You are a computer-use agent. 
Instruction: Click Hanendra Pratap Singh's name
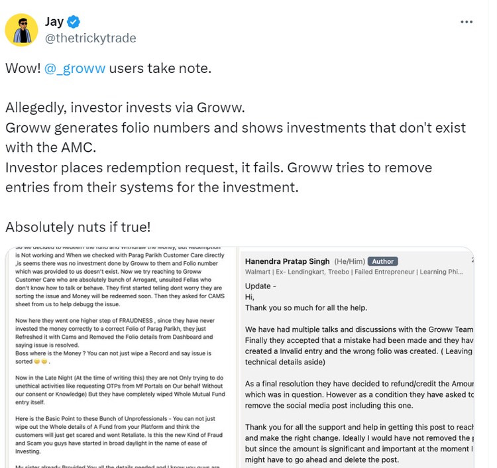pyautogui.click(x=288, y=261)
